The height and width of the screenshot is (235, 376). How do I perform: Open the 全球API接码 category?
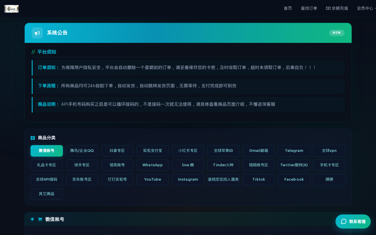[x=47, y=179]
